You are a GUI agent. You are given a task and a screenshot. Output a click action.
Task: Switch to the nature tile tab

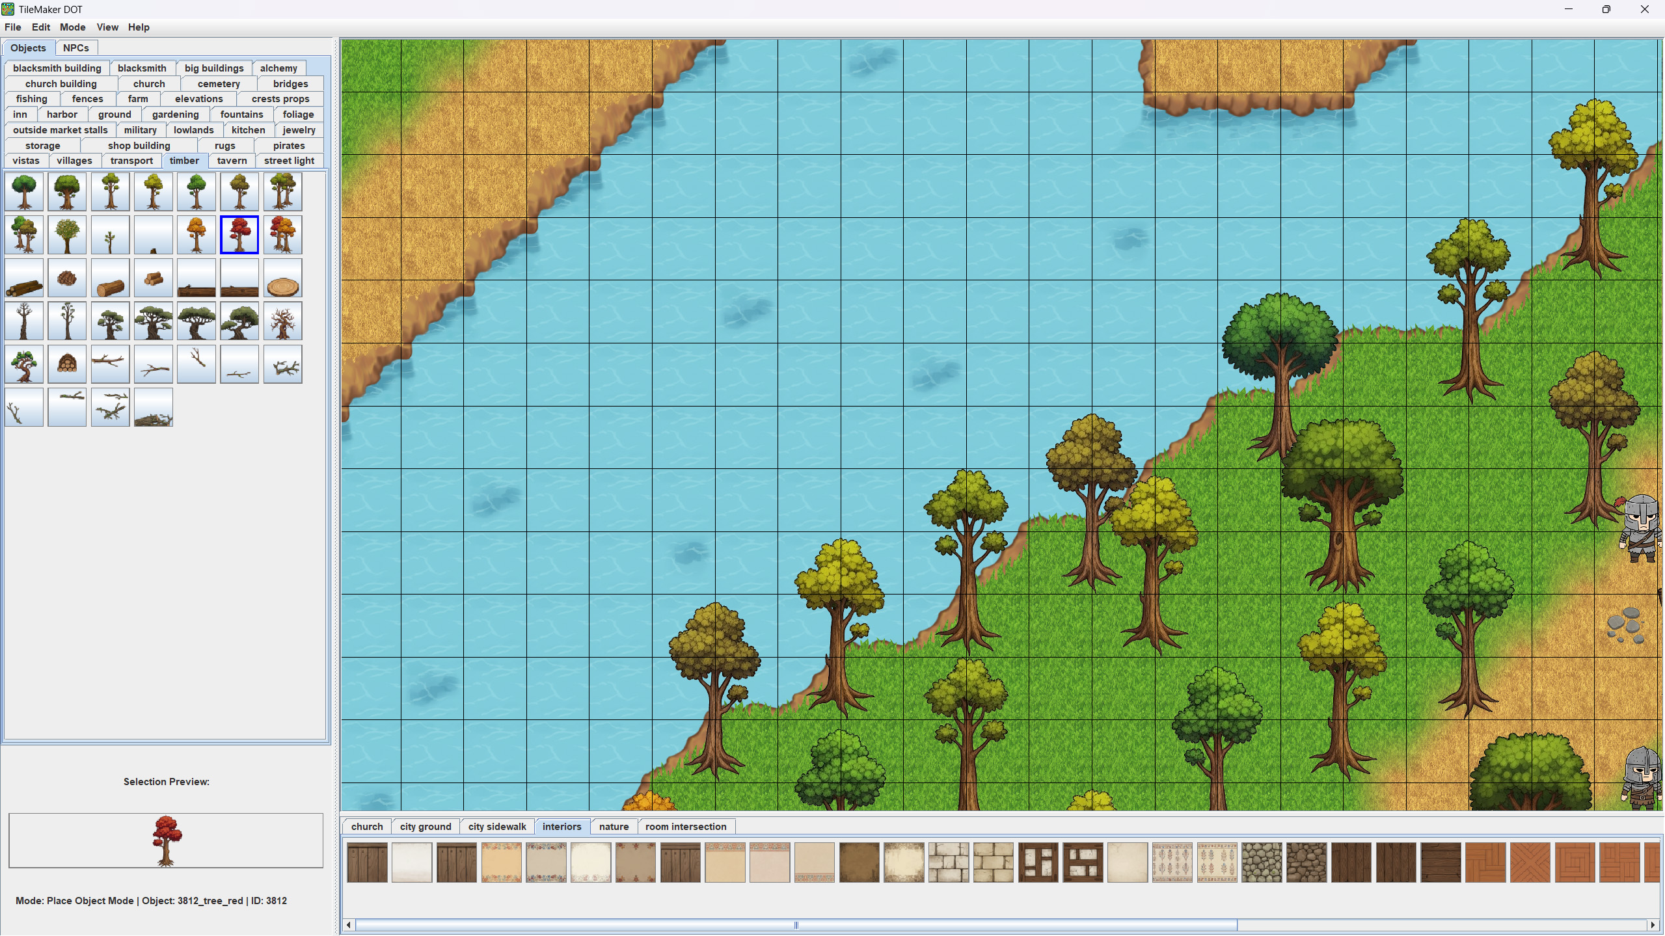pyautogui.click(x=613, y=827)
